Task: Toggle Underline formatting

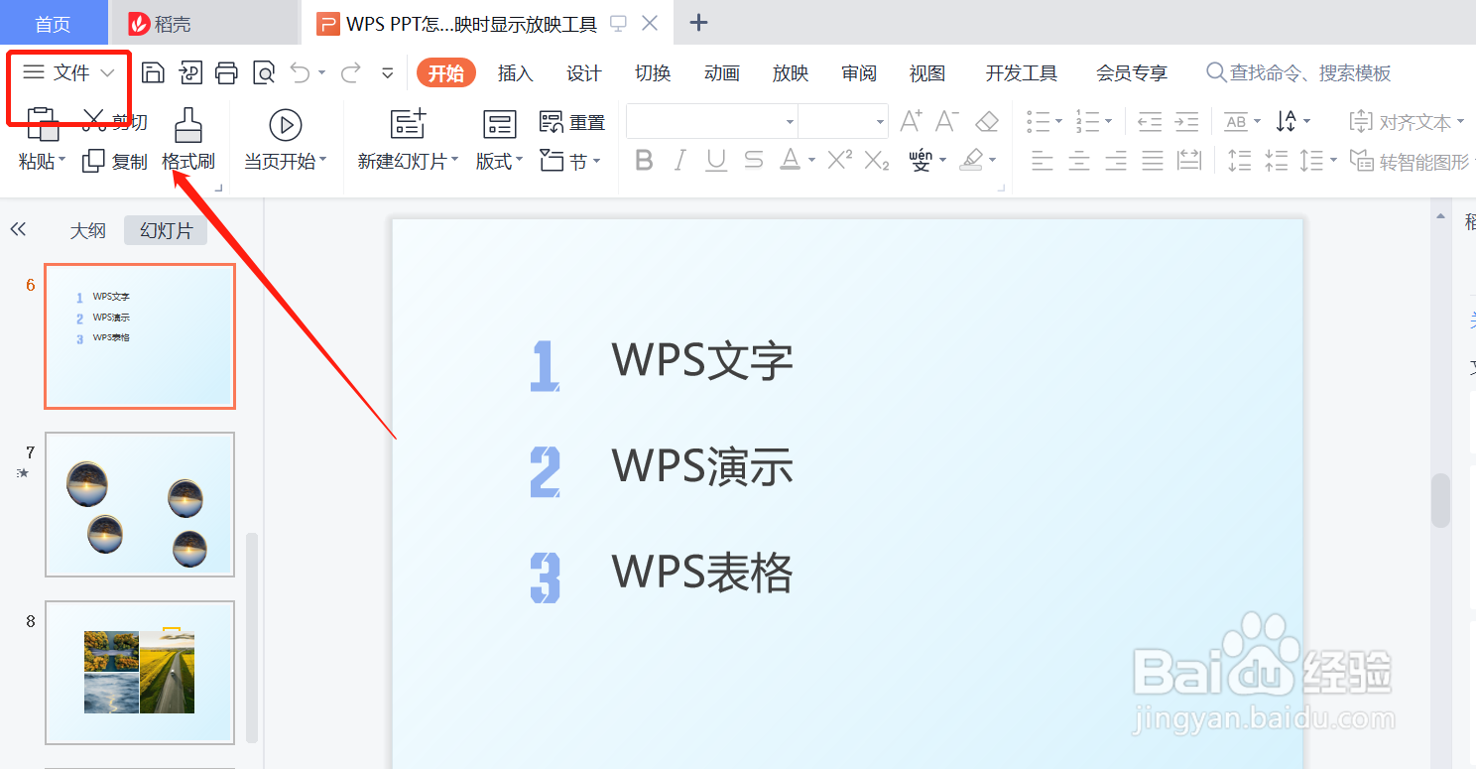Action: tap(716, 160)
